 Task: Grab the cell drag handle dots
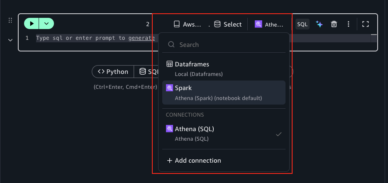10,20
